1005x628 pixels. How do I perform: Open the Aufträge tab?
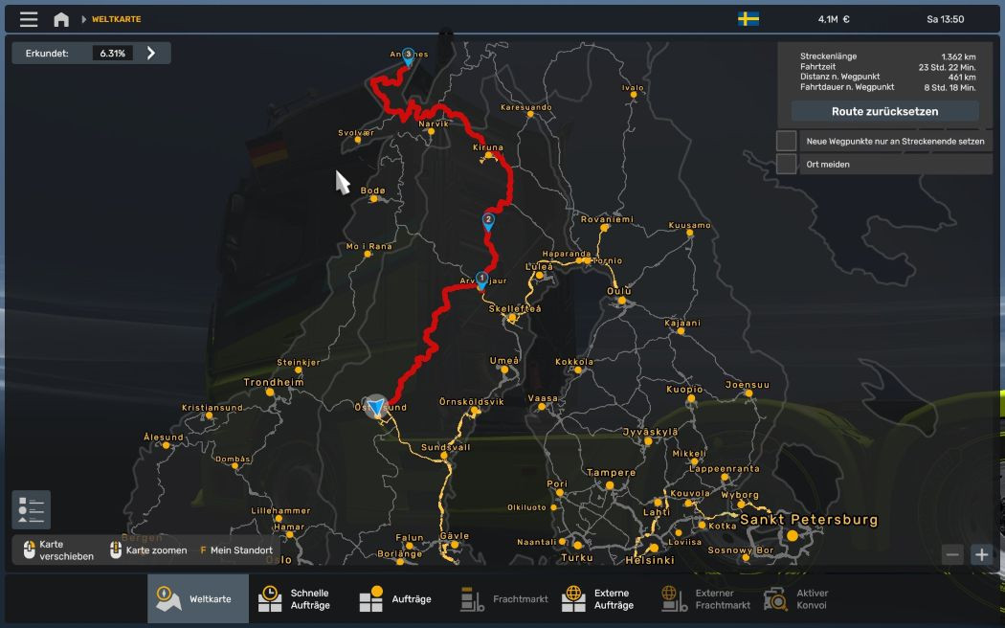point(395,599)
